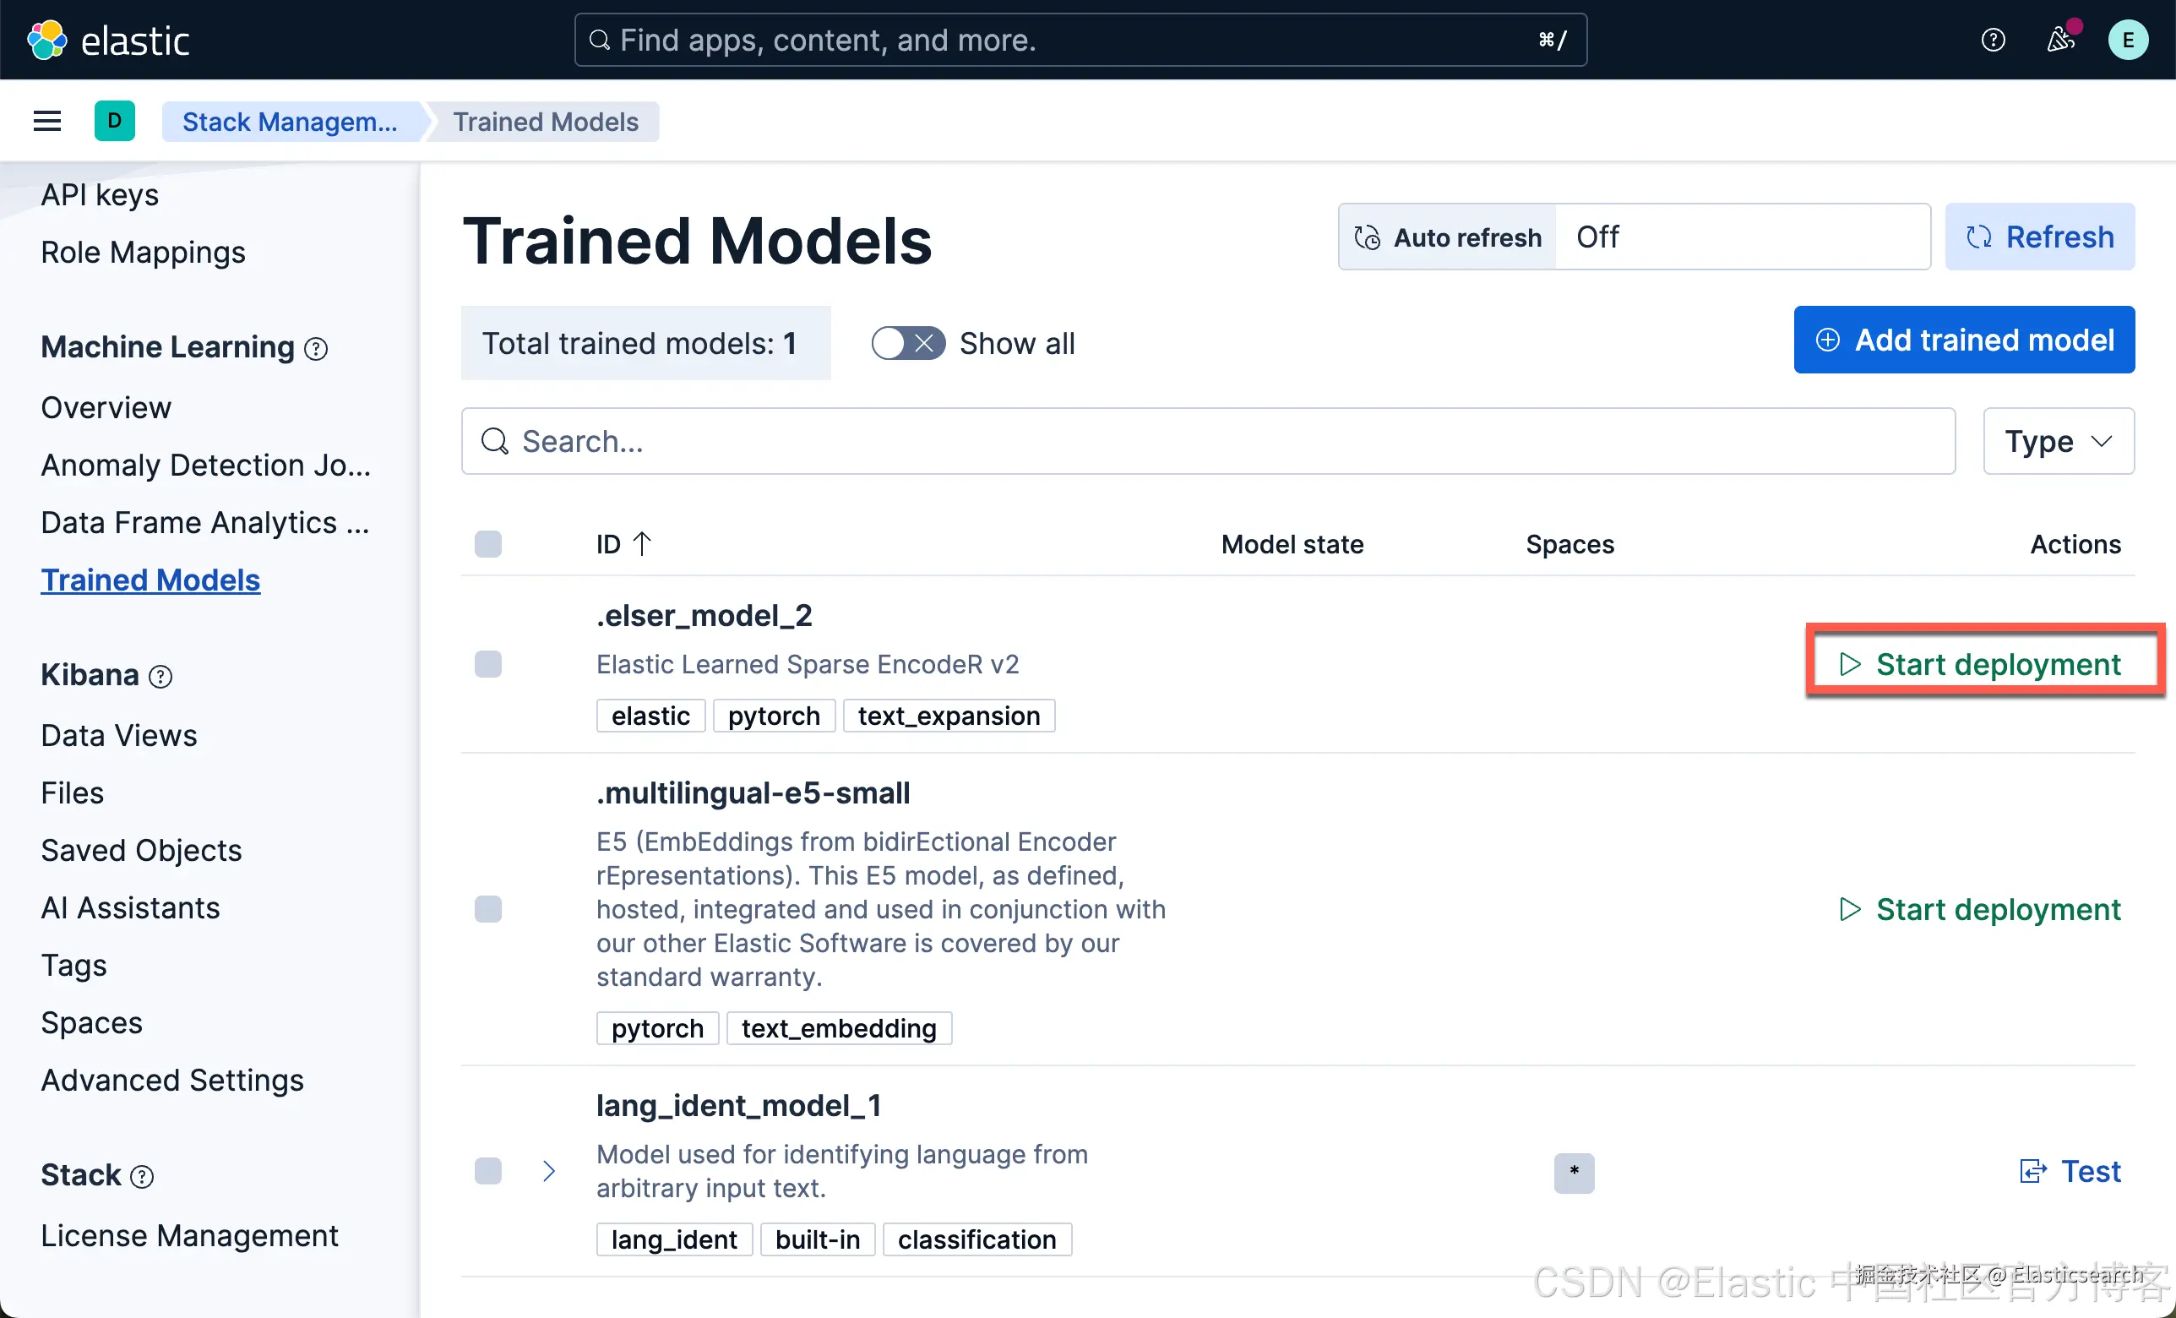This screenshot has width=2176, height=1318.
Task: Open Data Views in sidebar
Action: 119,735
